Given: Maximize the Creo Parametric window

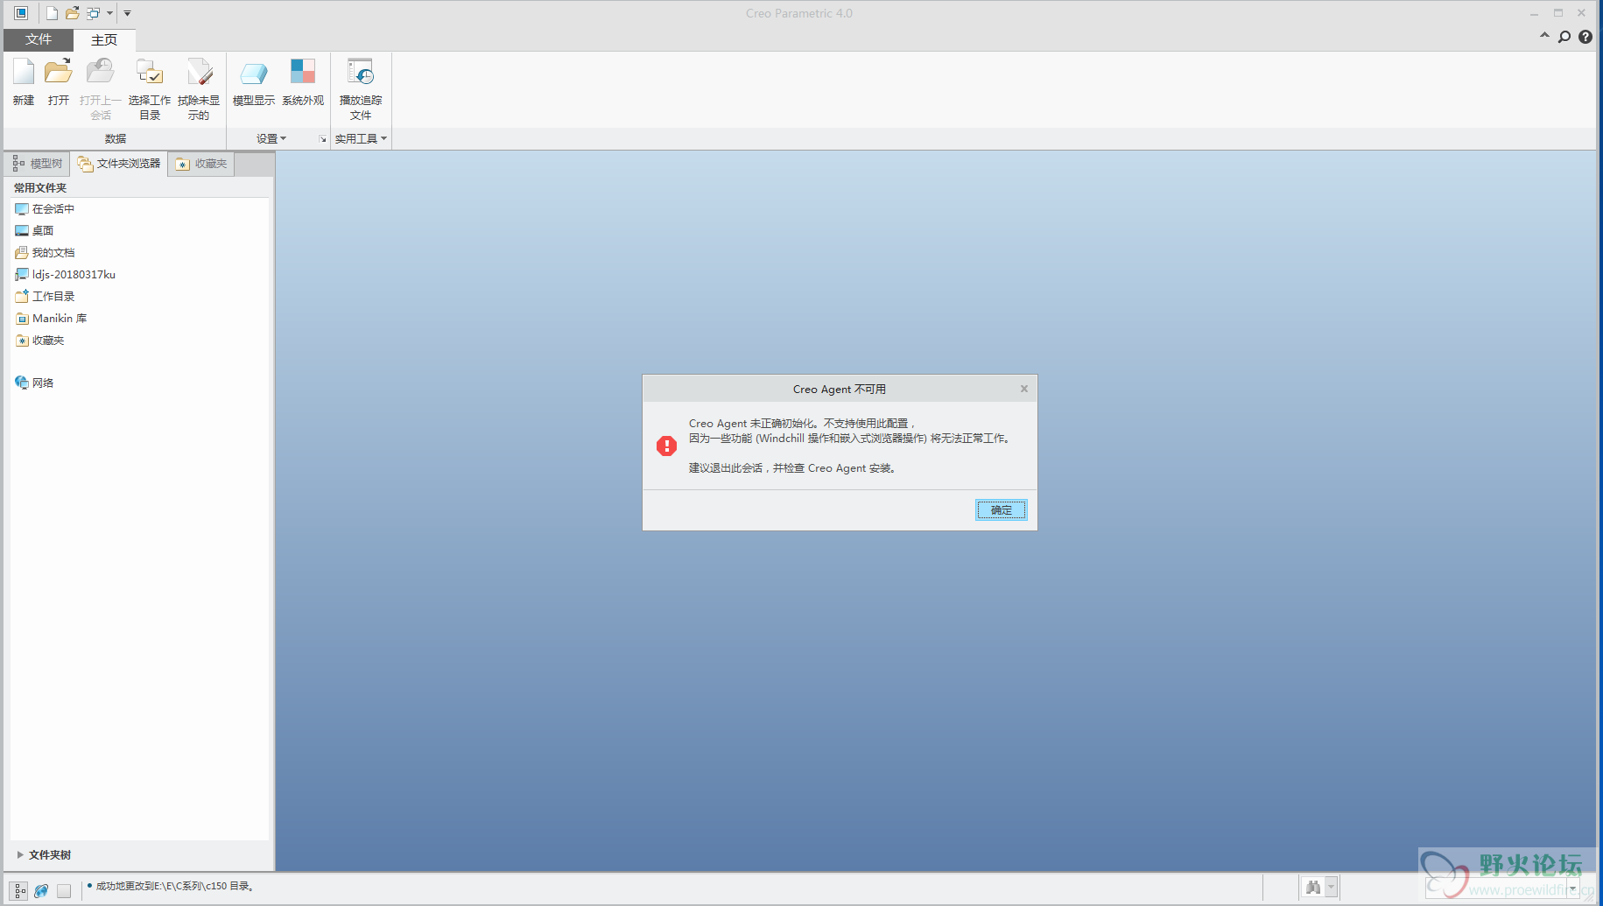Looking at the screenshot, I should coord(1558,13).
